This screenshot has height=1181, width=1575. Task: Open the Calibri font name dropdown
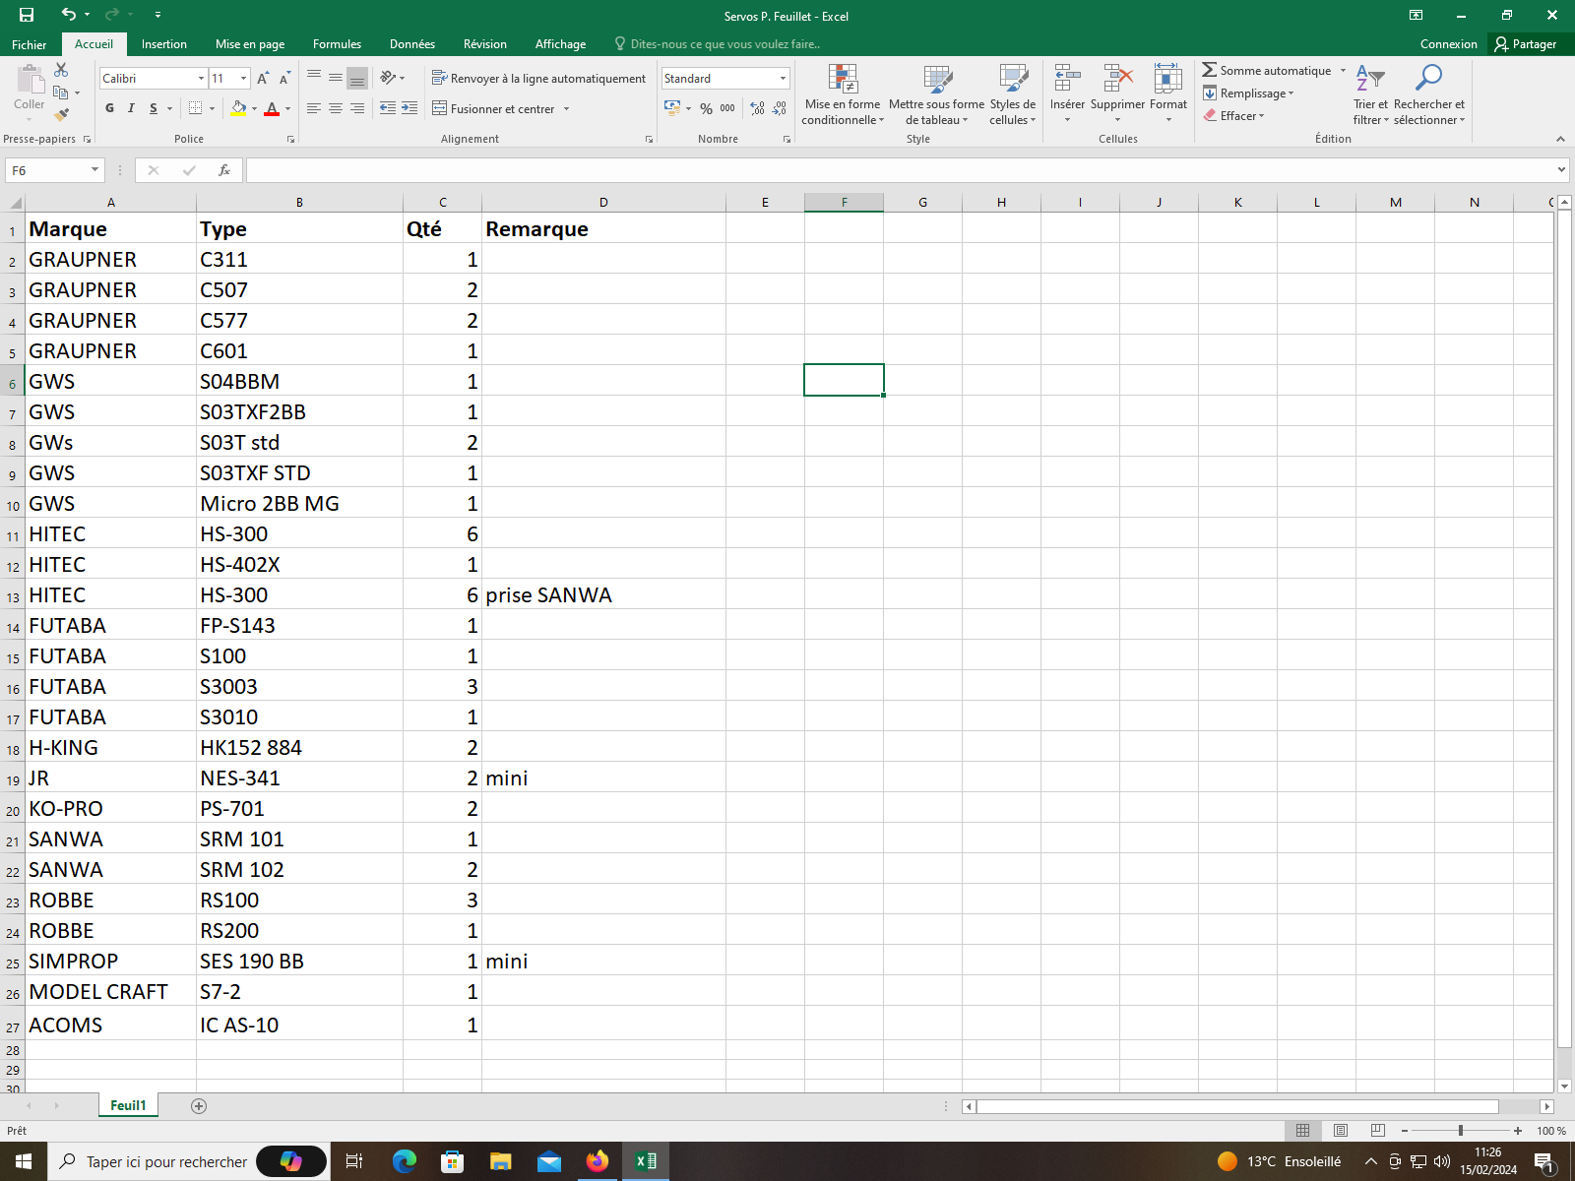point(201,78)
